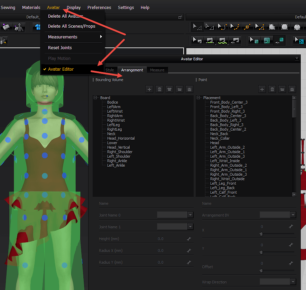
Task: Delete the selected Point with trash icon
Action: click(272, 89)
